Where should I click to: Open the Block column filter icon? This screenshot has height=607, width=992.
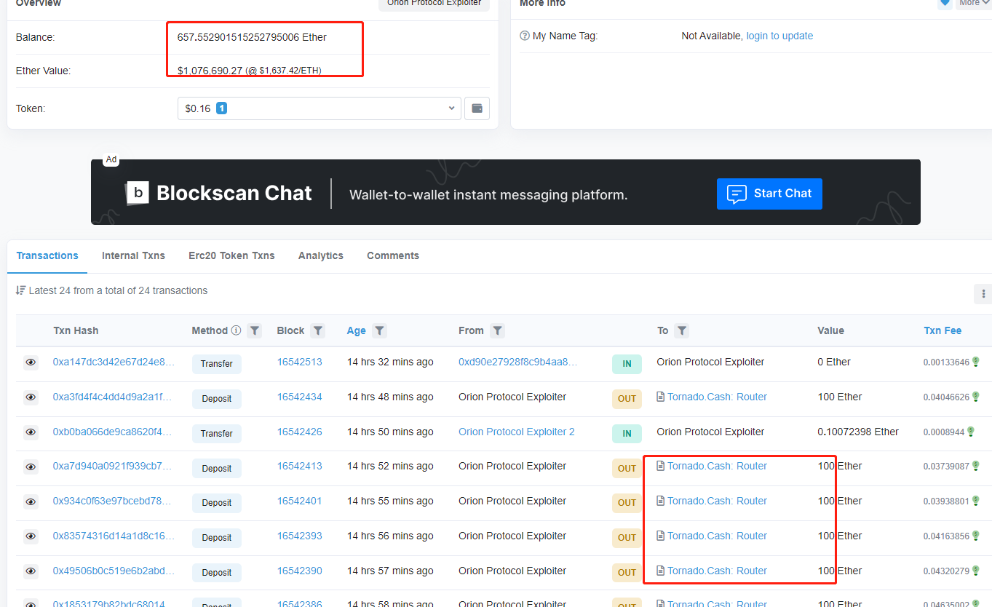click(x=317, y=330)
